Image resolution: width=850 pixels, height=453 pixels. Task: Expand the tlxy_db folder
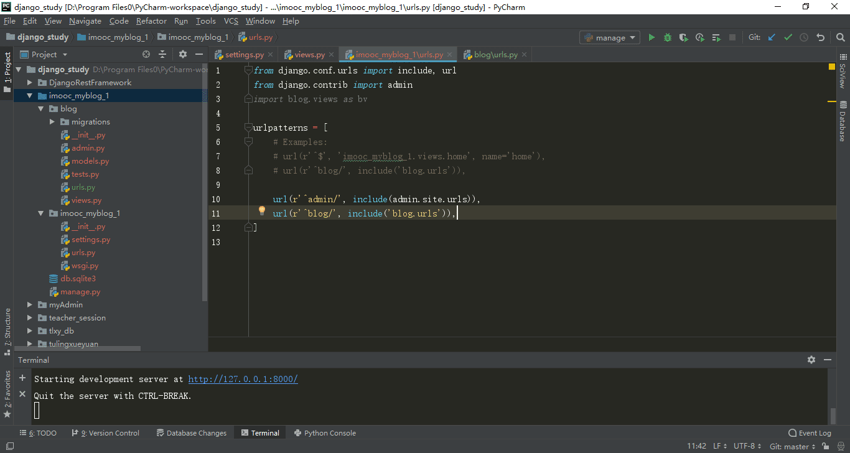pos(30,331)
